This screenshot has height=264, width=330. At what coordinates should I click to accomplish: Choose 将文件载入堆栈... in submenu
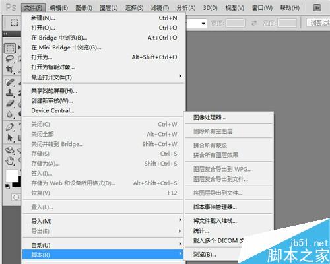[x=229, y=221]
